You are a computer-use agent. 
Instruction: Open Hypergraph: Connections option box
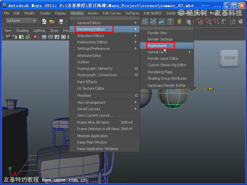point(136,75)
